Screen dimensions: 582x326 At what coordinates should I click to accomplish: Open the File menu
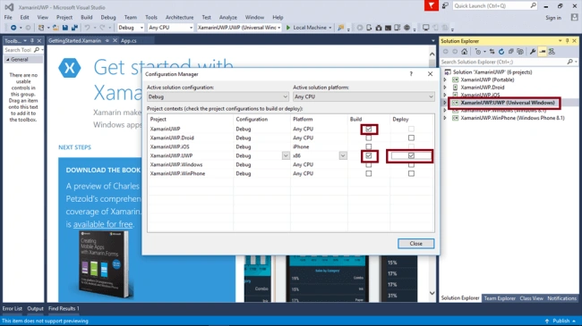(8, 17)
